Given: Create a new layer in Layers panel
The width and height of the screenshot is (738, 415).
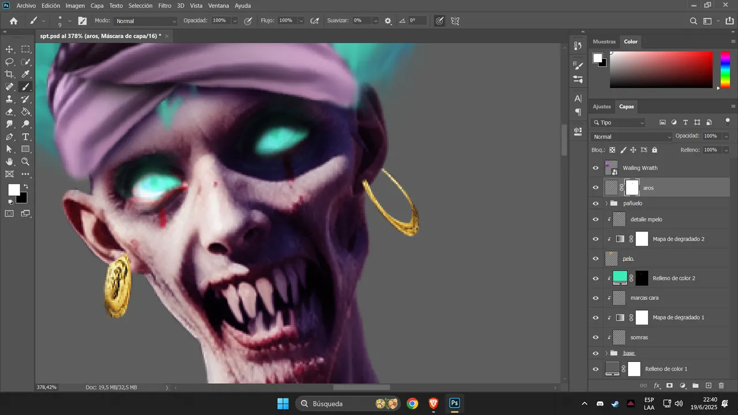Looking at the screenshot, I should tap(709, 386).
